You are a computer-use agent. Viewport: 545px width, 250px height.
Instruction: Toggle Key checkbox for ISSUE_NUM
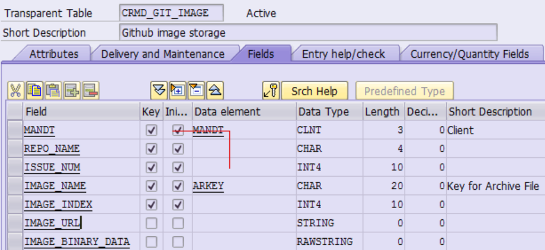click(151, 167)
